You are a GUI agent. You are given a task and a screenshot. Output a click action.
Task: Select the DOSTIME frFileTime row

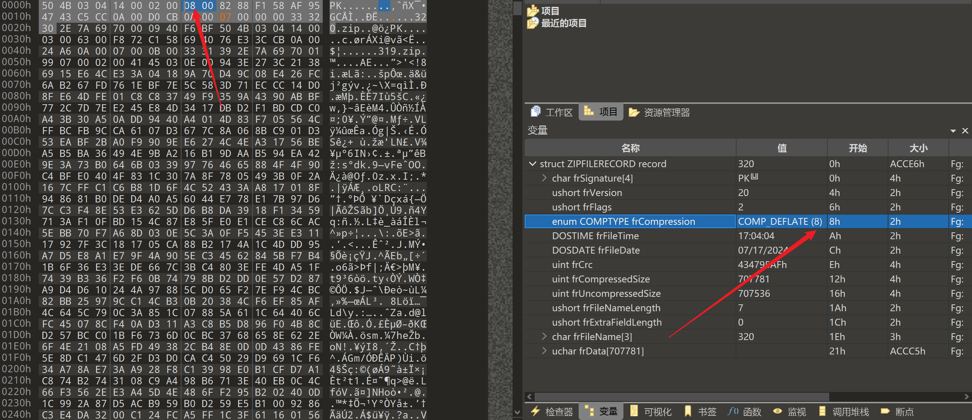pyautogui.click(x=595, y=236)
